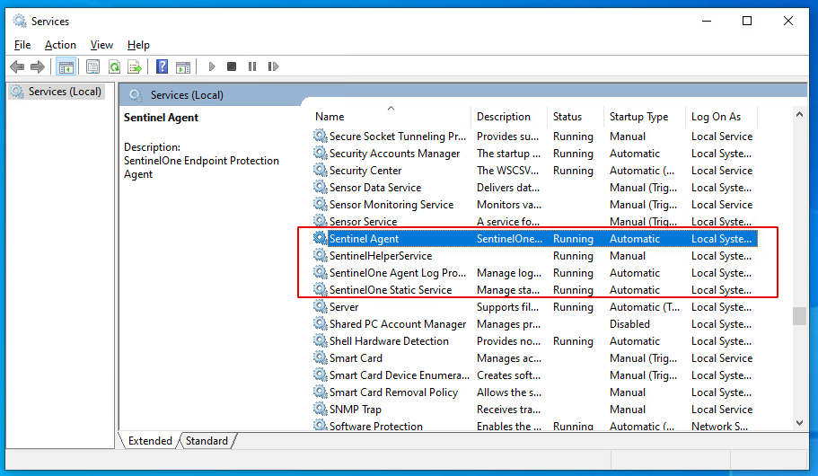Select Smart Card Device Enumera... row
Image resolution: width=818 pixels, height=476 pixels.
tap(535, 375)
